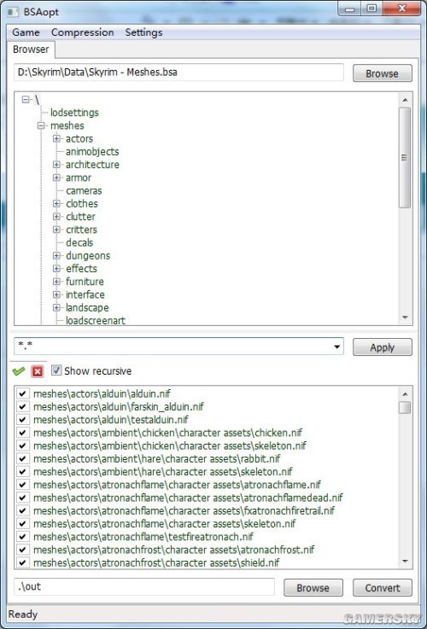
Task: Click the Apply filter button
Action: pyautogui.click(x=382, y=347)
